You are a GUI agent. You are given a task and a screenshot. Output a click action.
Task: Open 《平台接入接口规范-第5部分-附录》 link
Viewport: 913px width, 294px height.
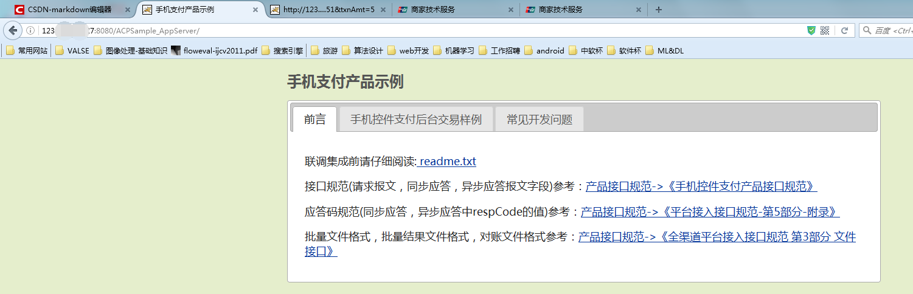coord(710,212)
